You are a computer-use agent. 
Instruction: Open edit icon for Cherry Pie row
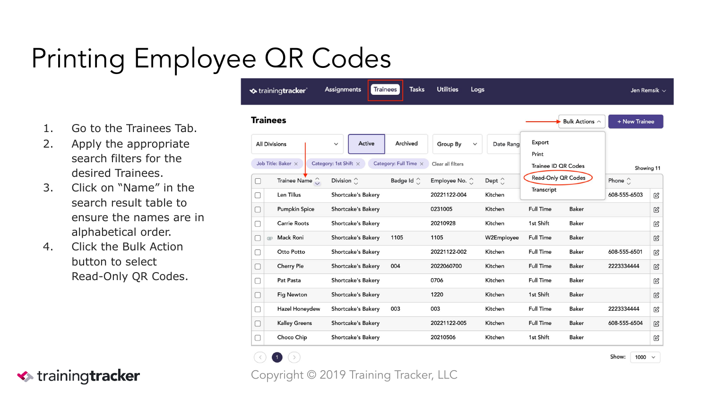pos(657,266)
